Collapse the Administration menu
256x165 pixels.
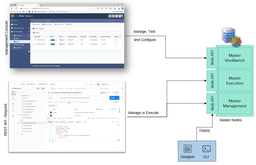pyautogui.click(x=20, y=32)
